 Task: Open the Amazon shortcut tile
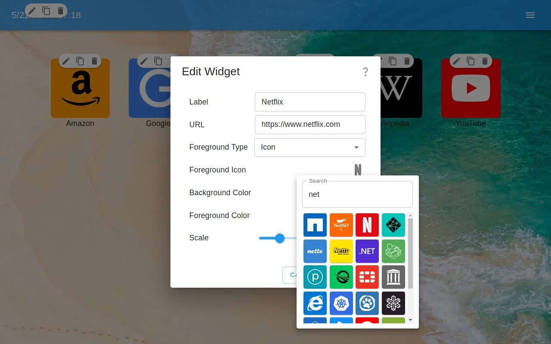click(x=80, y=88)
